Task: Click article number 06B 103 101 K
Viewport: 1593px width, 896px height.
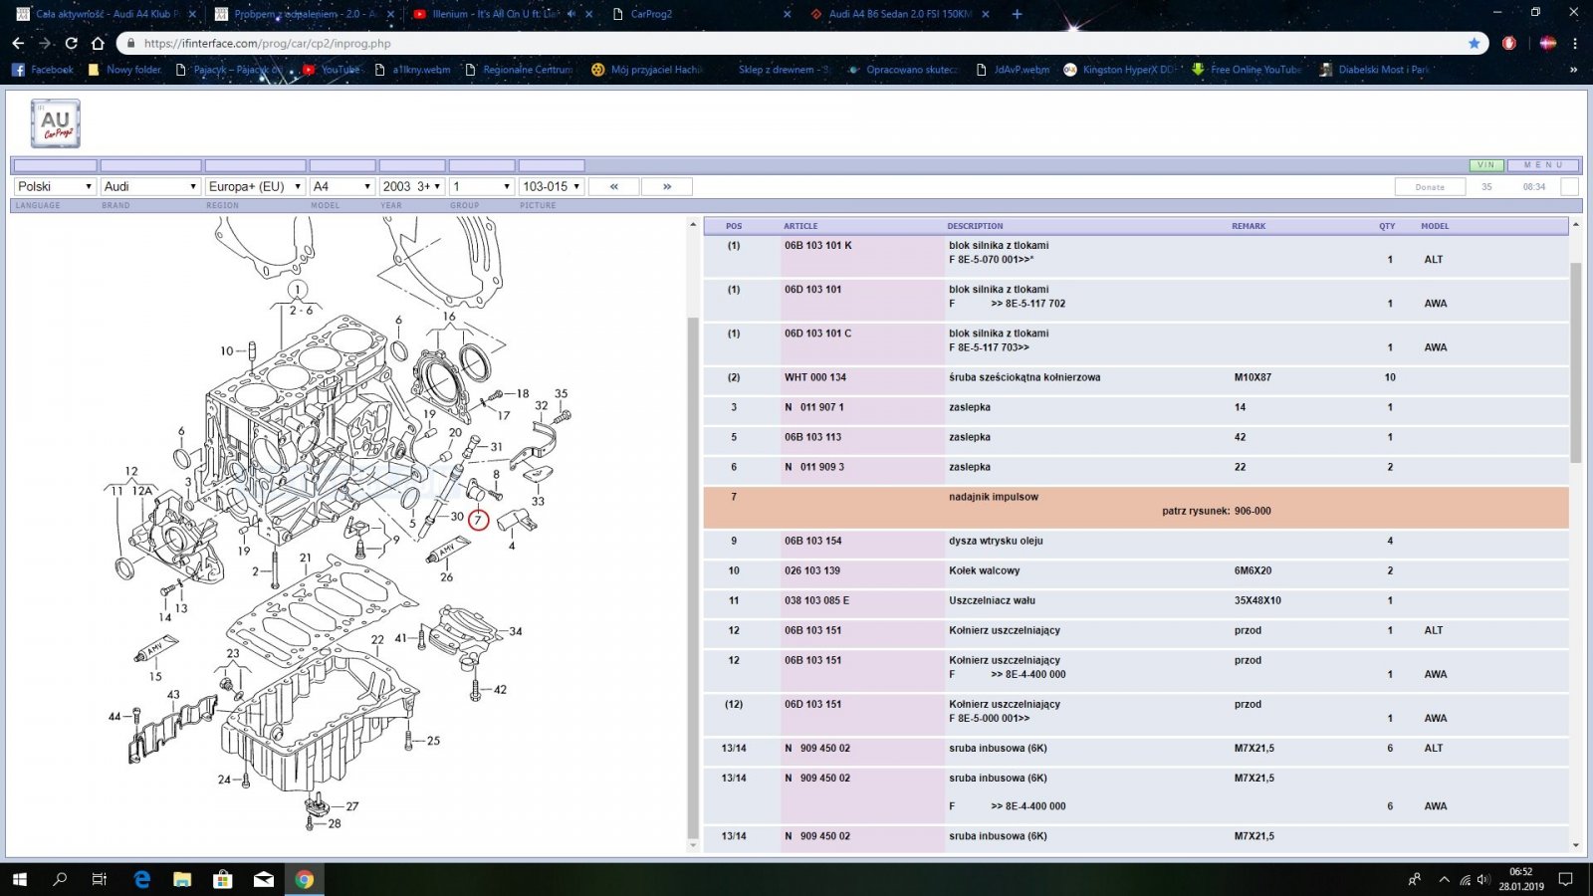Action: coord(817,245)
